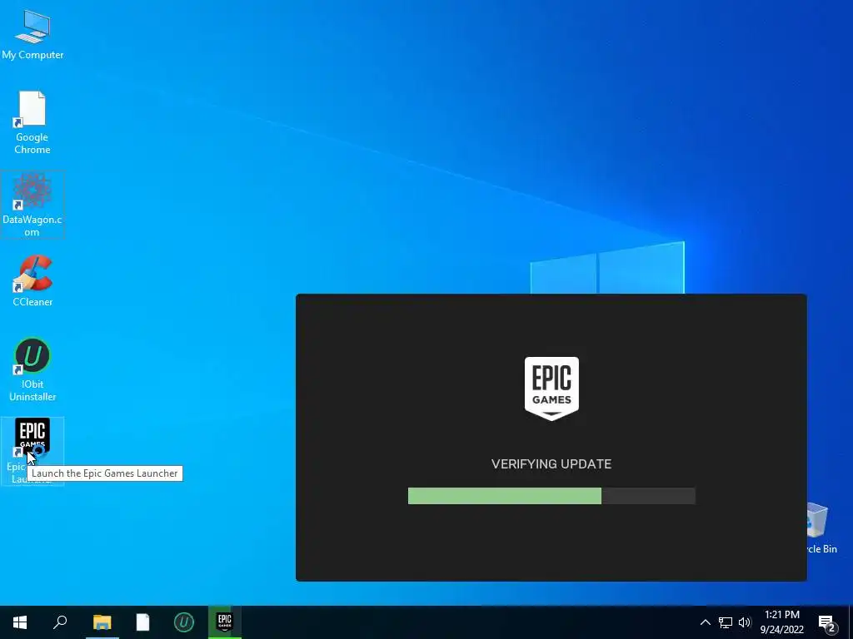Launch the Google Chrome desktop shortcut
This screenshot has height=639, width=853.
coord(32,123)
